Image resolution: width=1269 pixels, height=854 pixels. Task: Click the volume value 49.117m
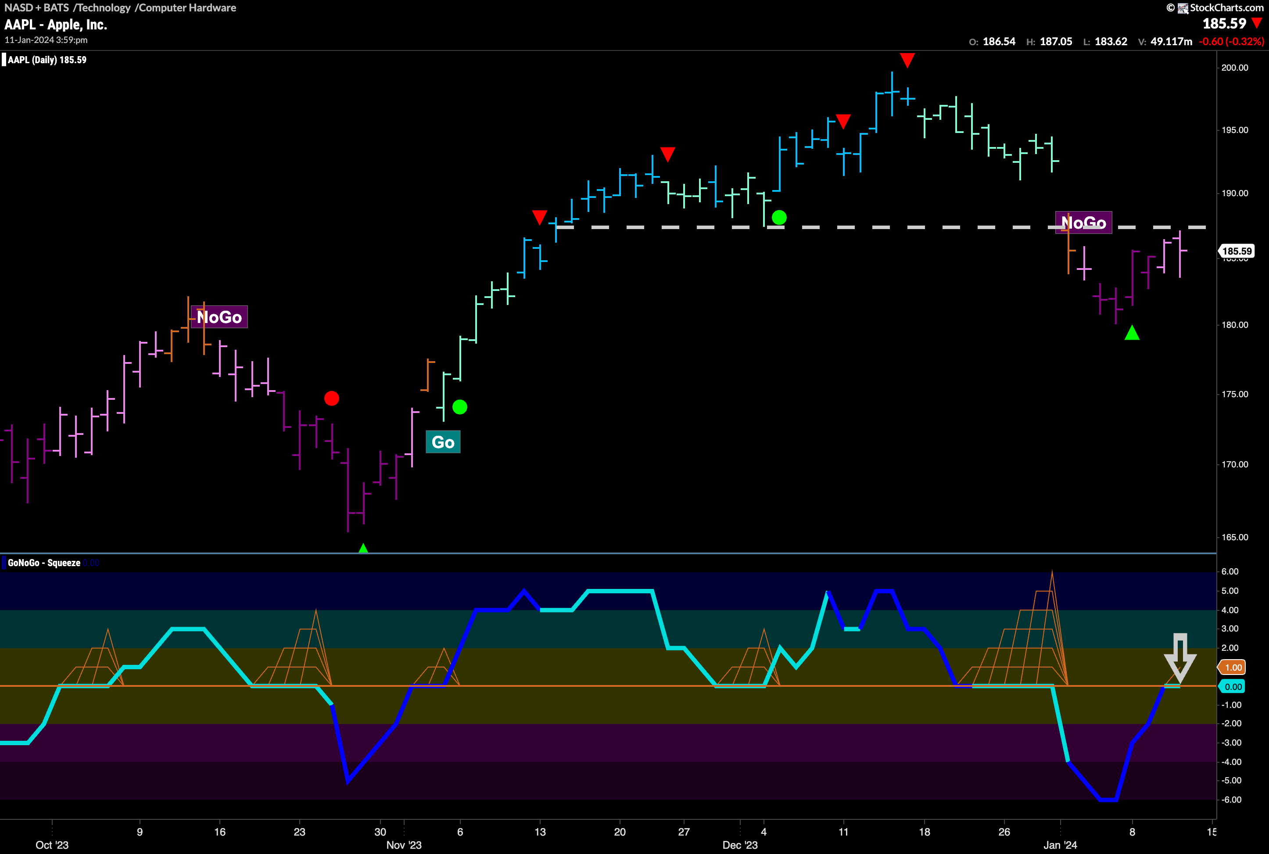(x=1172, y=41)
